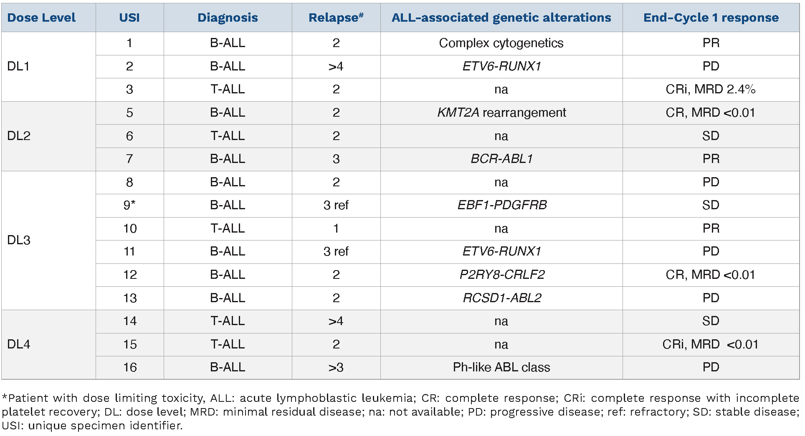Click USI 9* cell with asterisk
This screenshot has height=436, width=805.
coord(129,205)
